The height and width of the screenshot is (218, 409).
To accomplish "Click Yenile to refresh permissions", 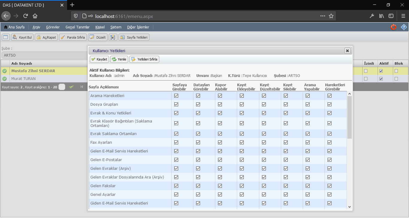I will tap(119, 59).
